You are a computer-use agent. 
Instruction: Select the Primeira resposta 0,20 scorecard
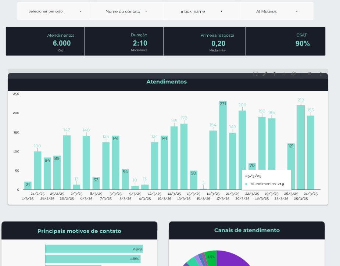(204, 41)
